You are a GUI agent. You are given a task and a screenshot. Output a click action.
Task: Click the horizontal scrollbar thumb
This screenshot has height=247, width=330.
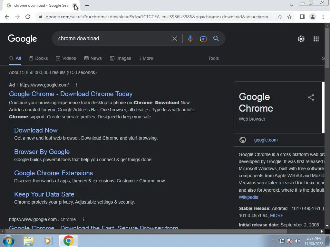pyautogui.click(x=146, y=231)
